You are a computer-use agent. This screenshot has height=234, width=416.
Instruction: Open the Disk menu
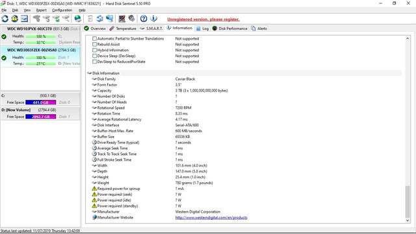[15, 10]
